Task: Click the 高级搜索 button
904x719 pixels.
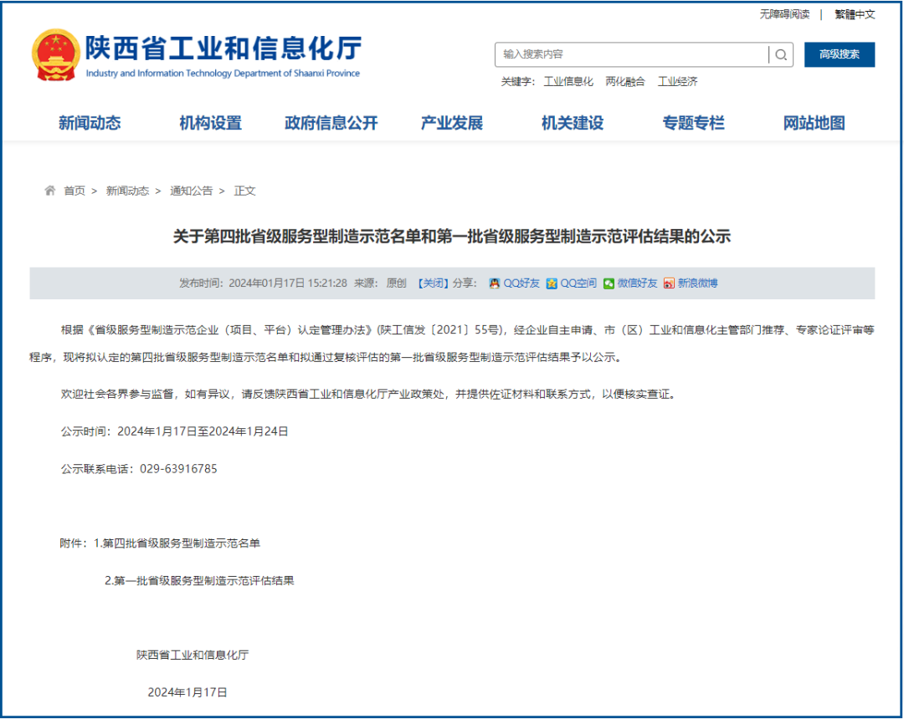Action: coord(840,54)
